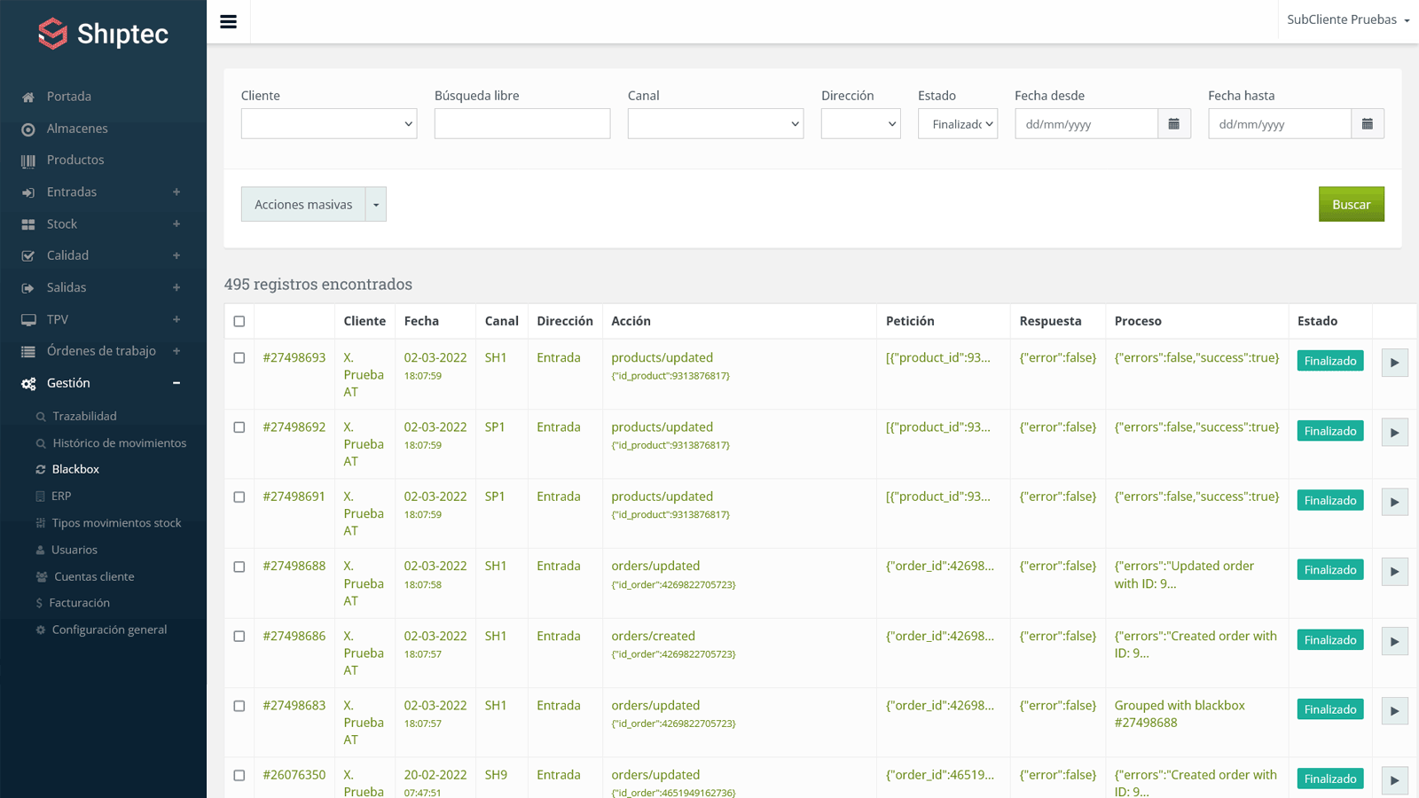Viewport: 1419px width, 798px height.
Task: Open record link #27498683
Action: pyautogui.click(x=294, y=706)
